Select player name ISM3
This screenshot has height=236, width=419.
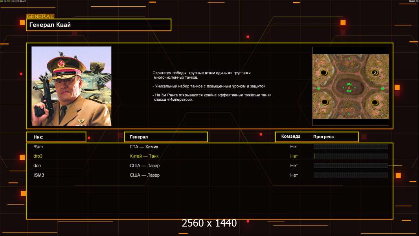39,175
